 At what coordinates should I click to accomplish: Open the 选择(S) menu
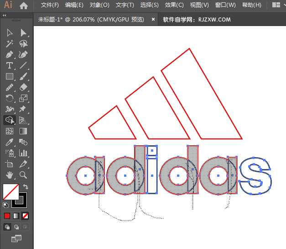coord(149,5)
